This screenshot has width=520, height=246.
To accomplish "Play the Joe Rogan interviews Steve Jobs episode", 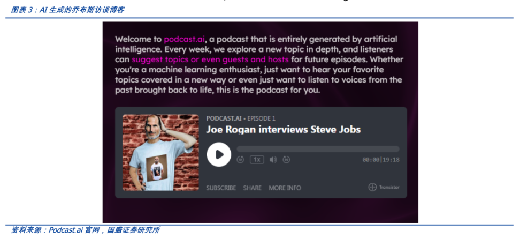I will 219,154.
